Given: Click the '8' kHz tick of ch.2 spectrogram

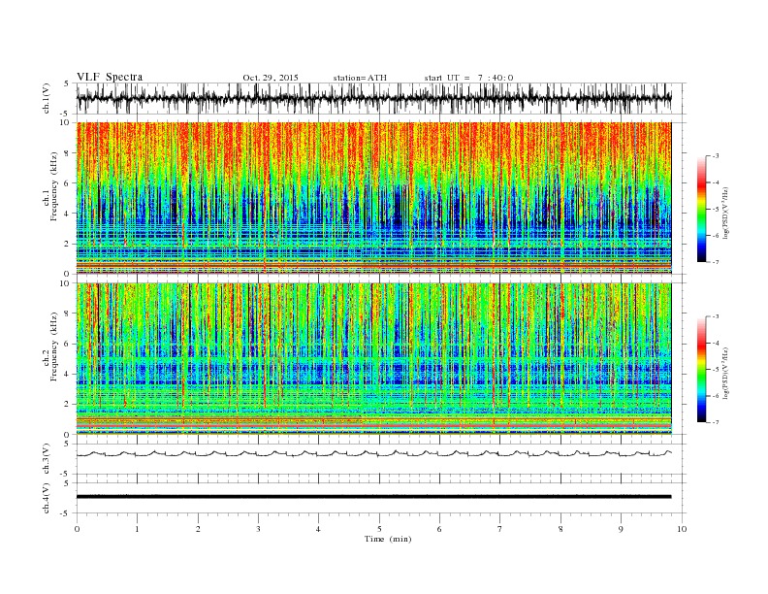Looking at the screenshot, I should (x=67, y=313).
